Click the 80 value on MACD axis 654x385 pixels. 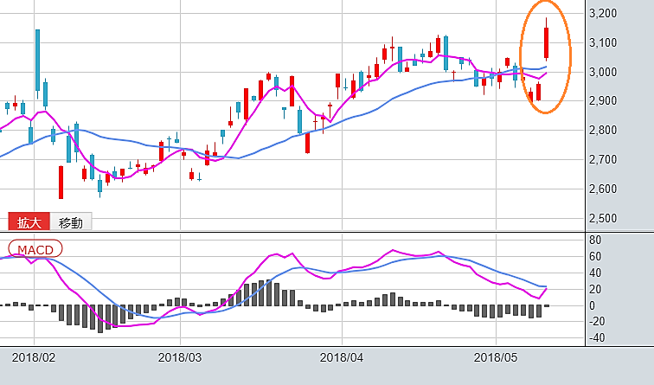(595, 240)
